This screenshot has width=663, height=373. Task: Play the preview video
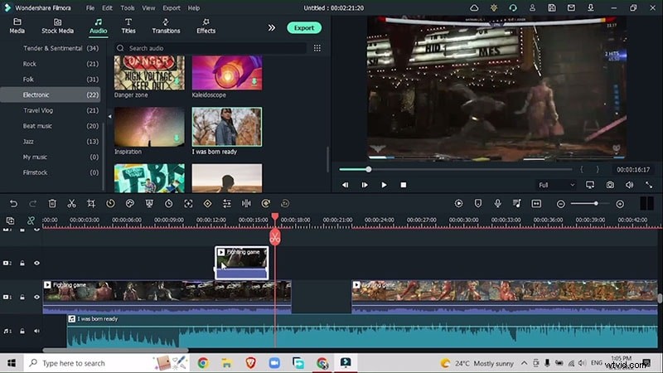click(384, 185)
